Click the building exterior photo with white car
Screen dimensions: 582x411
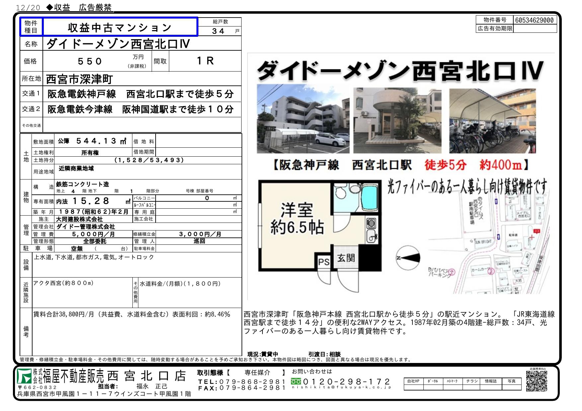click(303, 119)
